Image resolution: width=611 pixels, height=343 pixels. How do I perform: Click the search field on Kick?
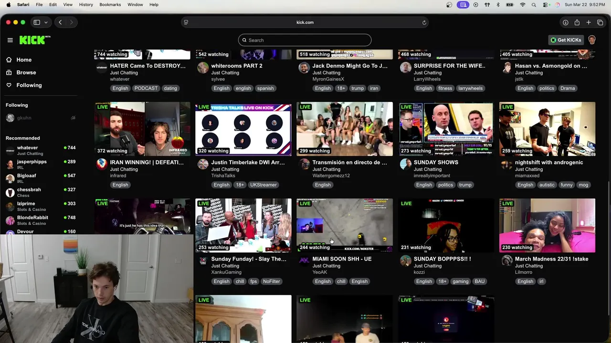(305, 40)
